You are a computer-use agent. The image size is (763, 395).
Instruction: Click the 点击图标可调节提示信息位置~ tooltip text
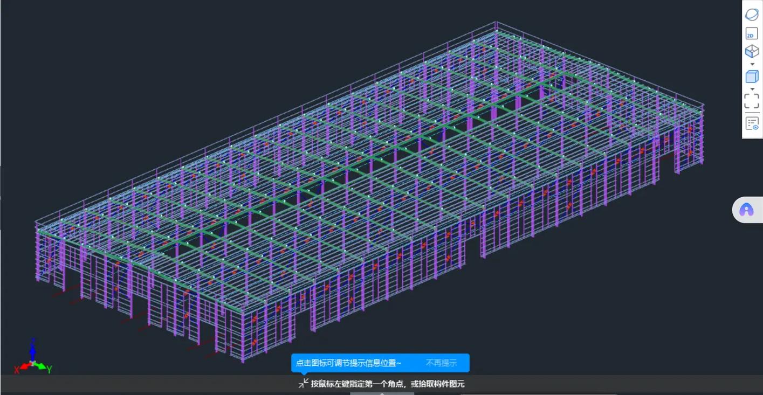pyautogui.click(x=348, y=363)
